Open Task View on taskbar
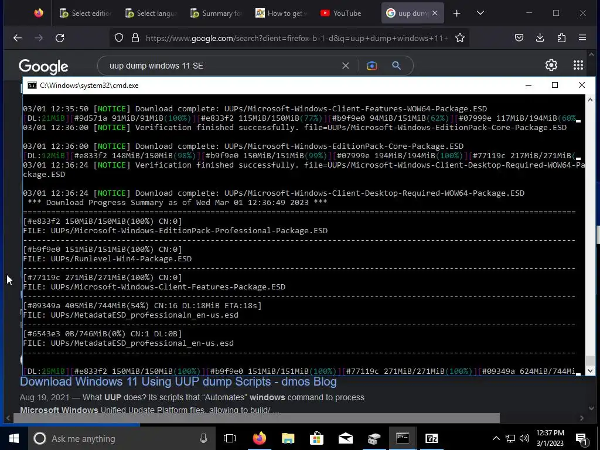 point(230,438)
